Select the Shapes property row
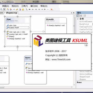This screenshot has height=93, width=93. [86, 79]
